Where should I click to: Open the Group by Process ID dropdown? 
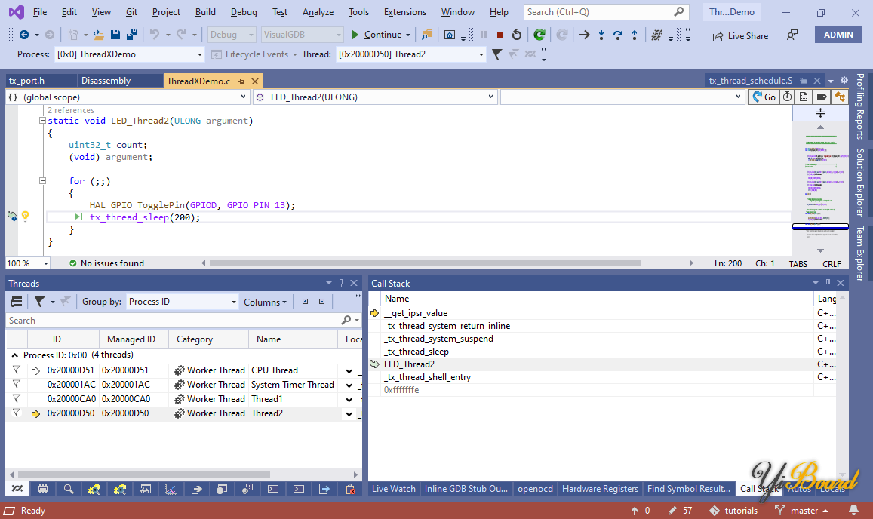(x=233, y=302)
